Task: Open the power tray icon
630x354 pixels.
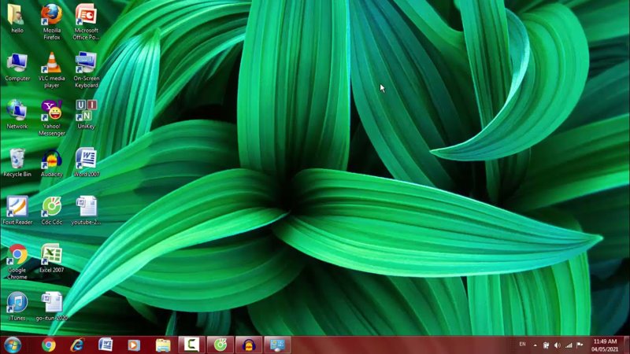Action: pos(546,345)
